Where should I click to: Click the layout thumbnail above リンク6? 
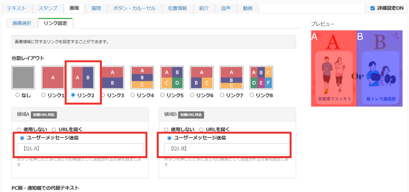(x=201, y=78)
